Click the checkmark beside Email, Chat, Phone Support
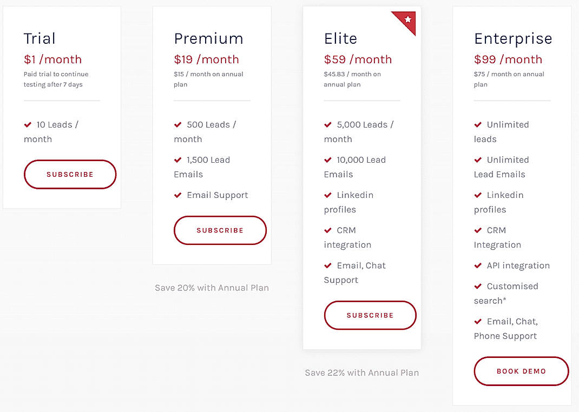Image resolution: width=579 pixels, height=412 pixels. (x=478, y=321)
